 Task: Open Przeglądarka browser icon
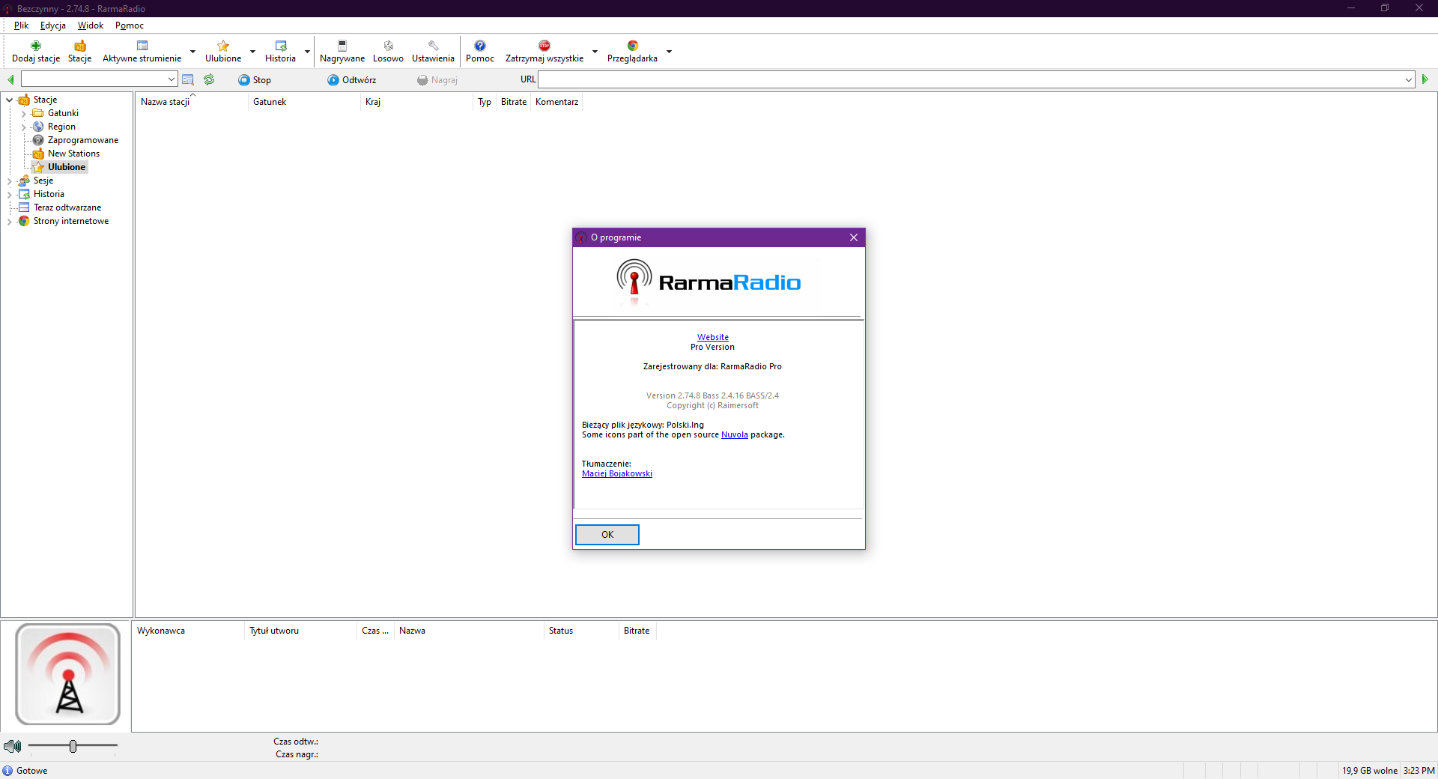coord(632,51)
